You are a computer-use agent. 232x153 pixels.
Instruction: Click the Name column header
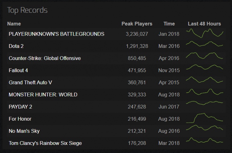point(14,24)
